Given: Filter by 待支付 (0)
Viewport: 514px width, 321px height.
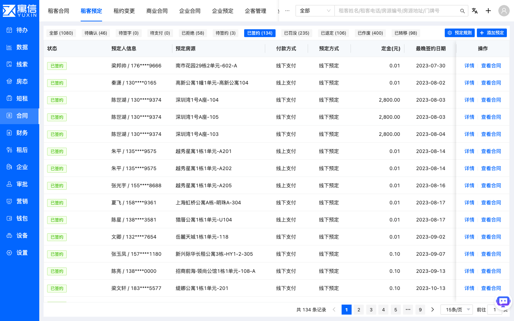Looking at the screenshot, I should pos(160,33).
